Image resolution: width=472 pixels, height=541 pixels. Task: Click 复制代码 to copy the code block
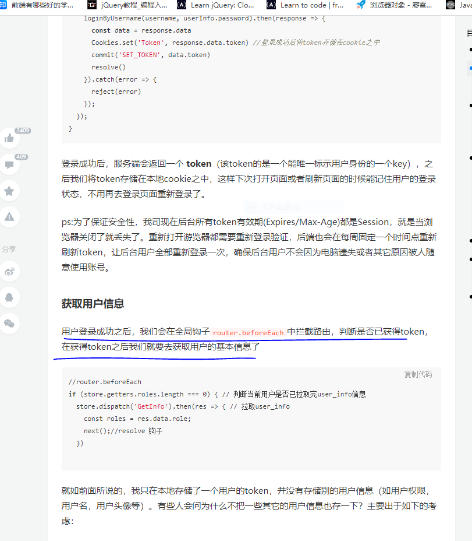coord(418,375)
